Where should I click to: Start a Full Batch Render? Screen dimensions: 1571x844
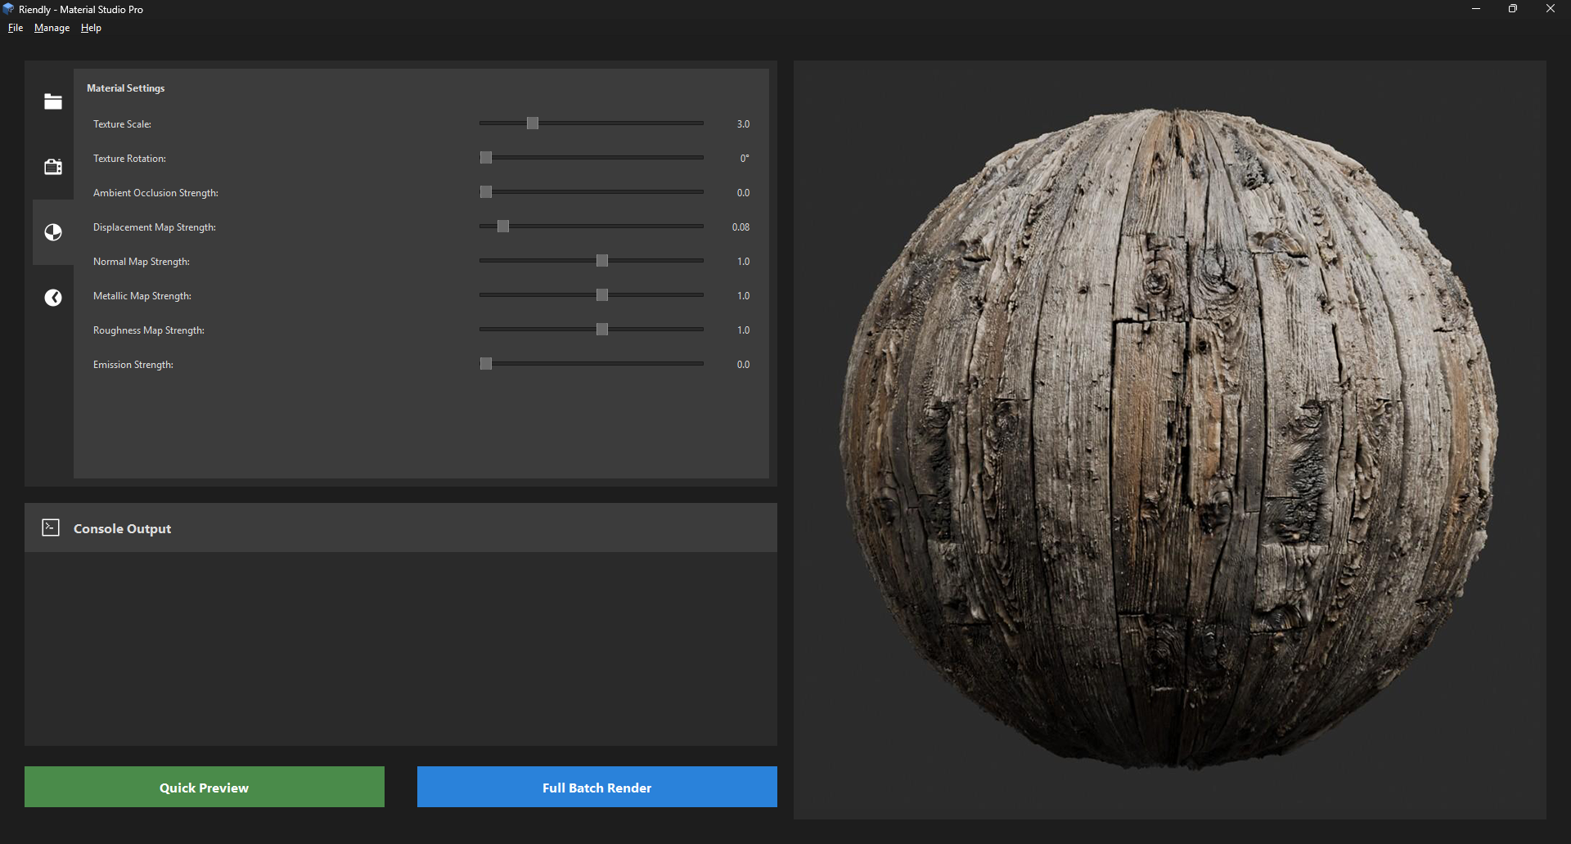(596, 787)
